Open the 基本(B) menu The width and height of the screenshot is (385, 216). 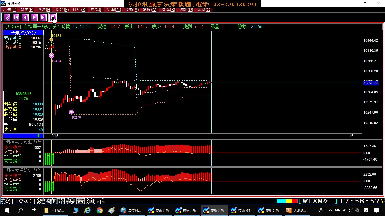point(168,10)
